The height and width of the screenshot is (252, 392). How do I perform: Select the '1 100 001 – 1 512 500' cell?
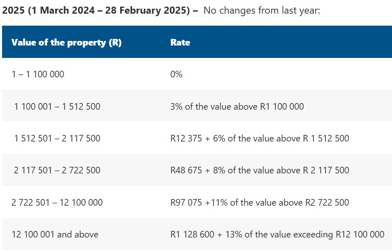coord(57,106)
